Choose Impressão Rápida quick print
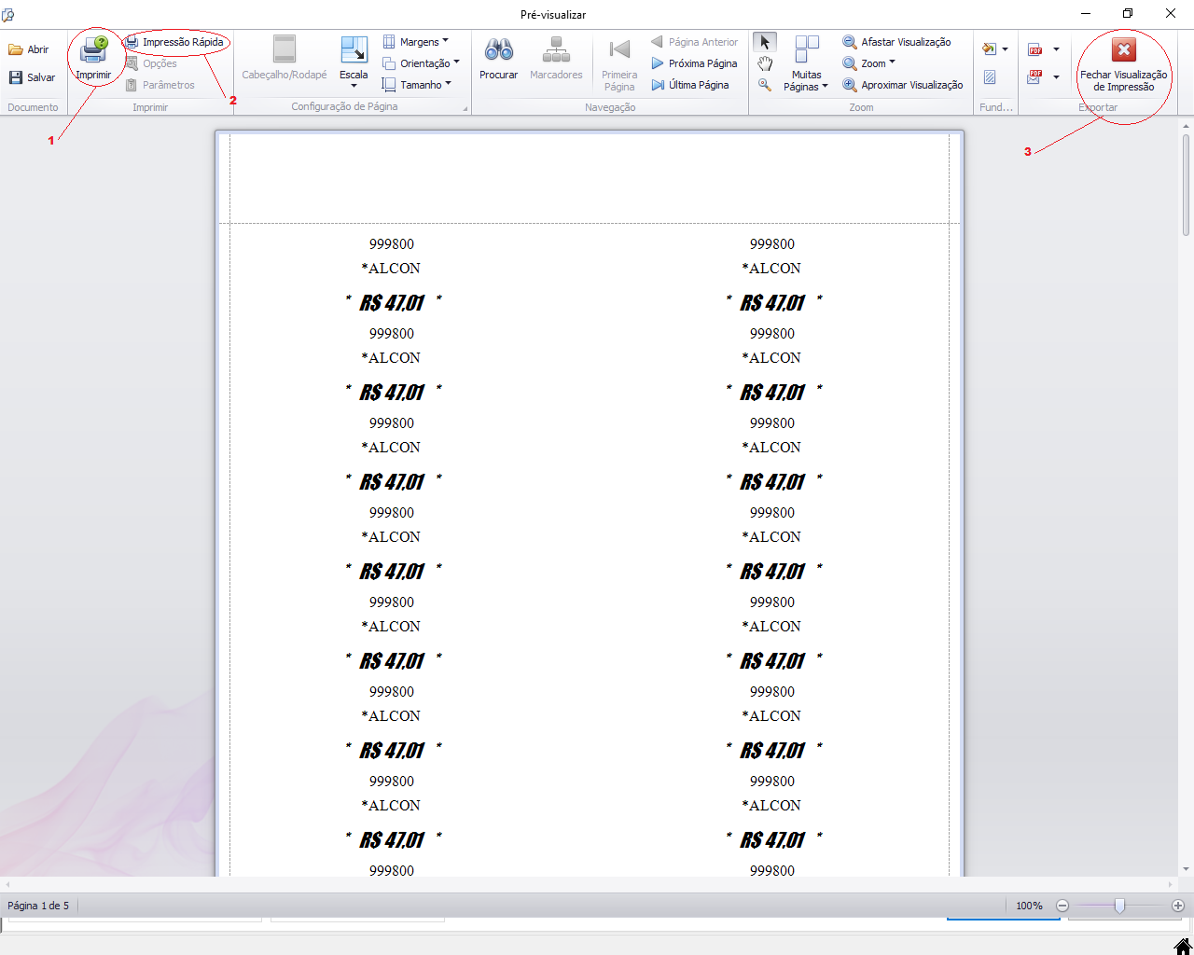The height and width of the screenshot is (955, 1194). [174, 42]
